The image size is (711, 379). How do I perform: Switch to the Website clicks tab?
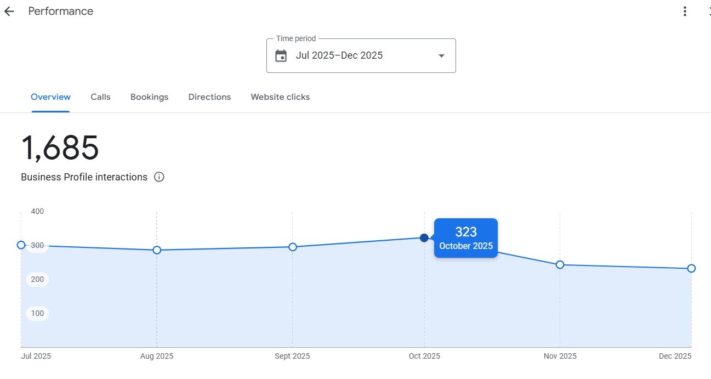[x=280, y=97]
